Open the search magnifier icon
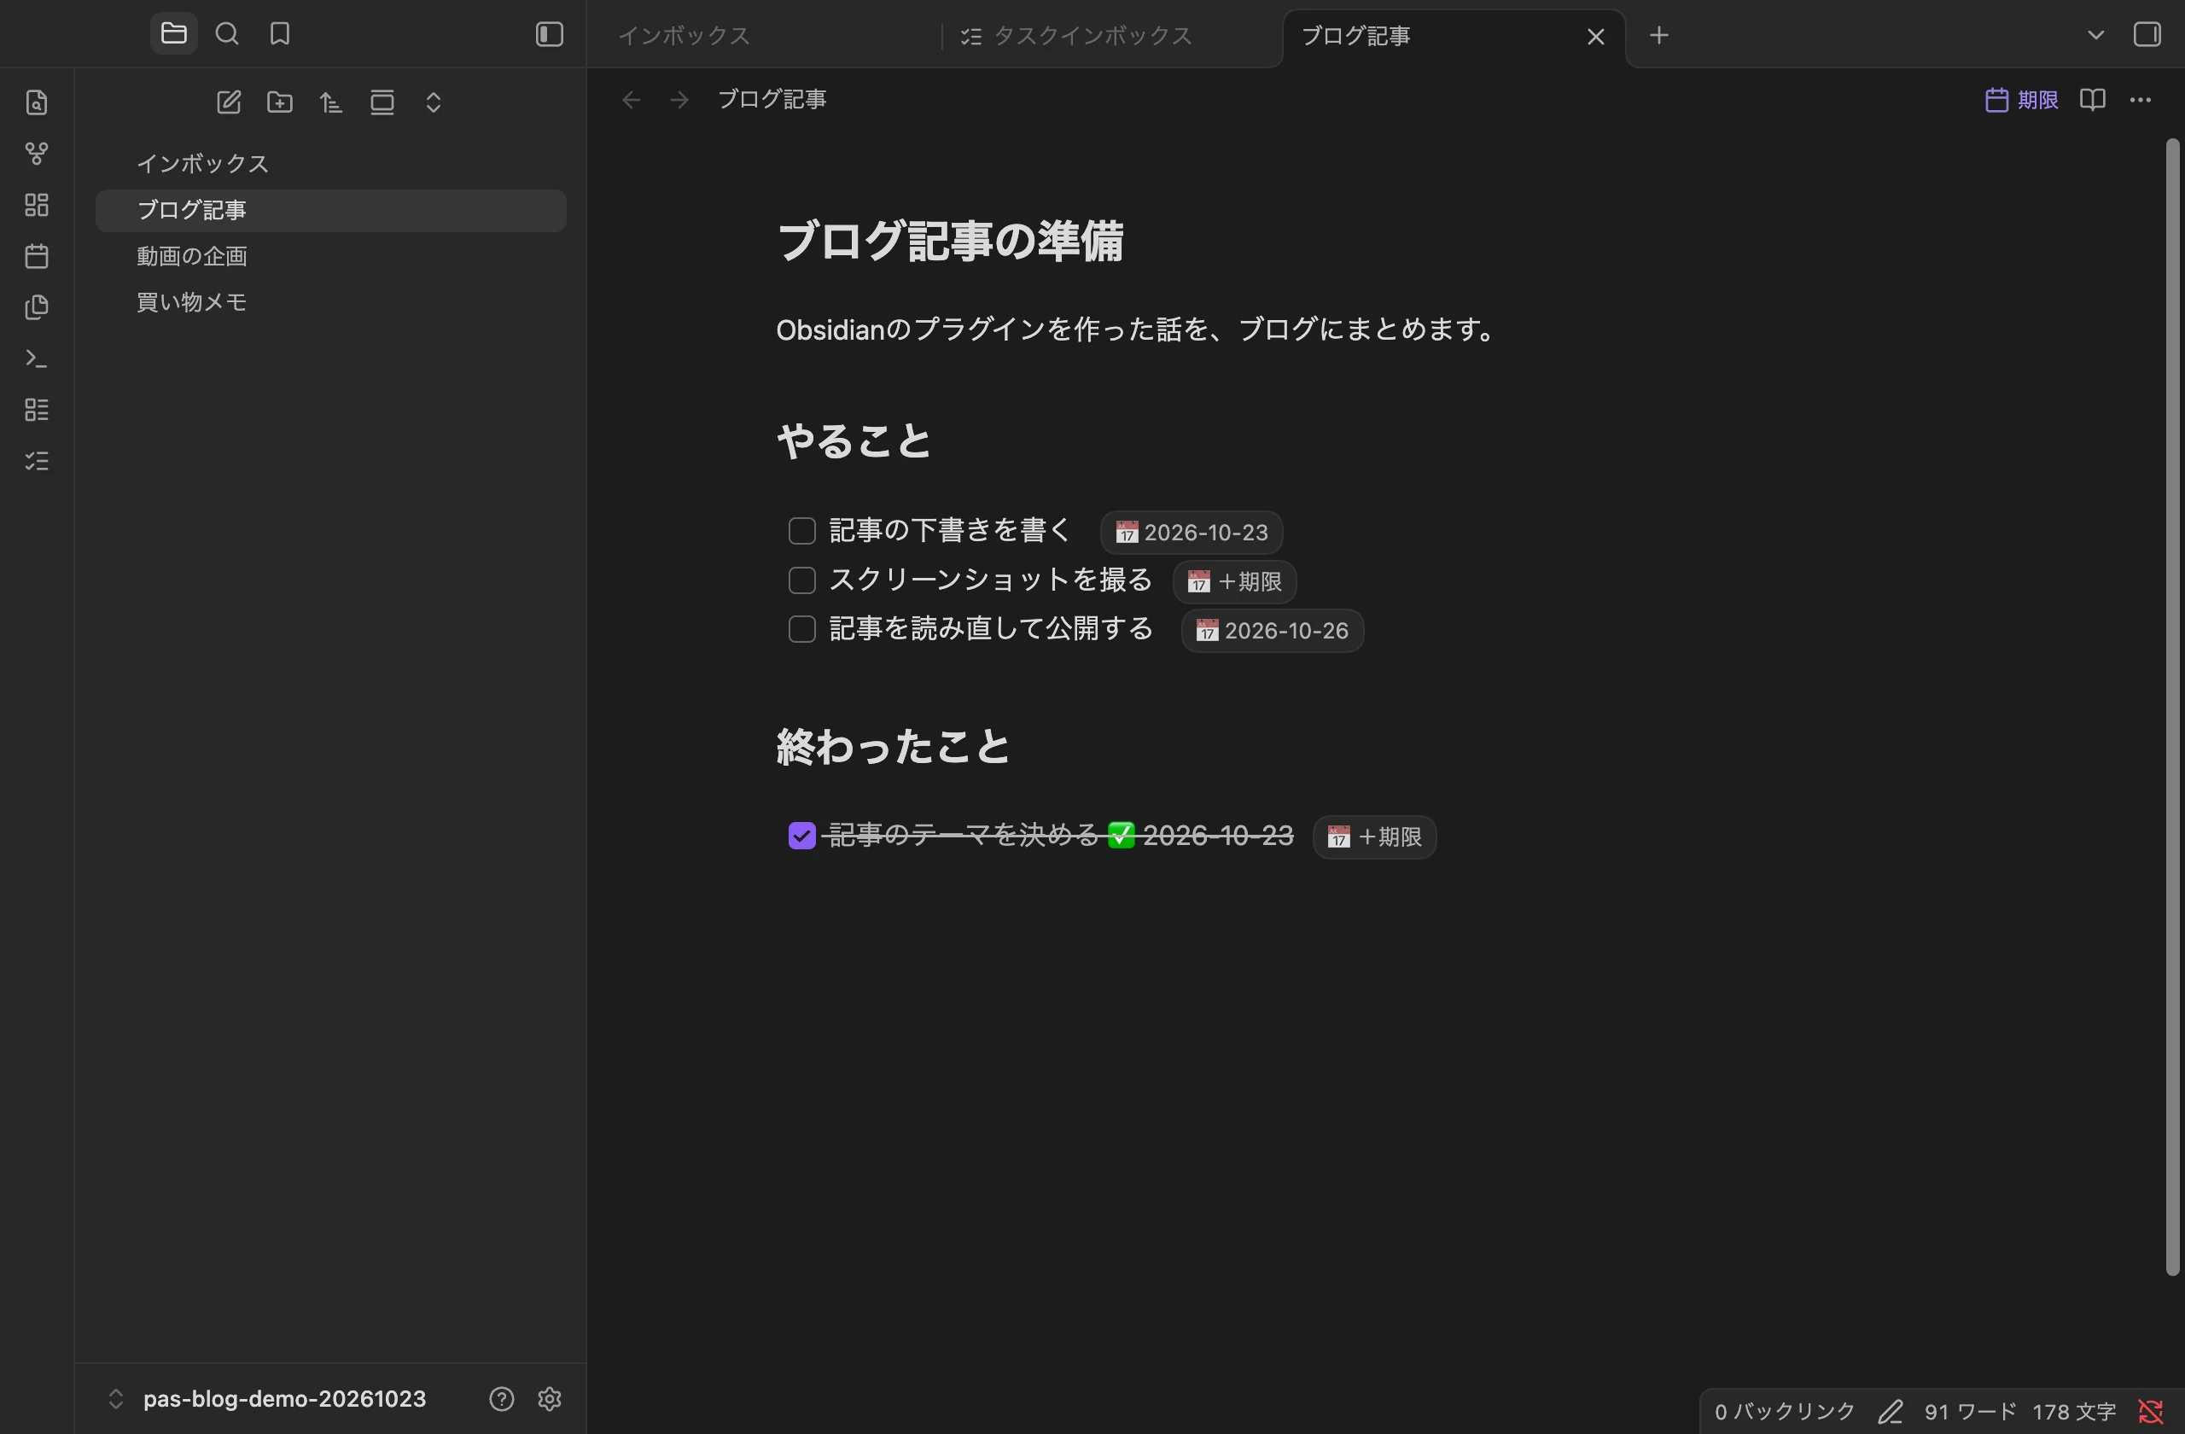 click(227, 34)
